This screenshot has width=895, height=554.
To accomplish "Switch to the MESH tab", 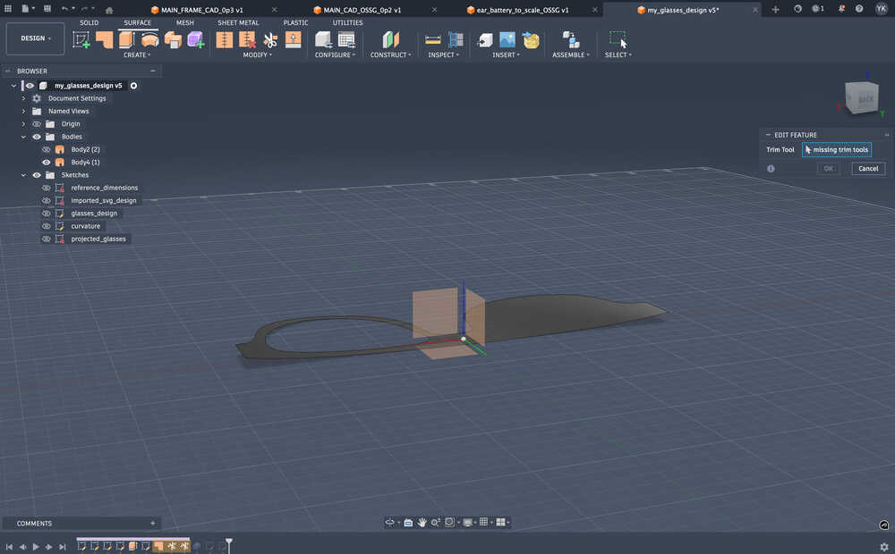I will click(185, 23).
